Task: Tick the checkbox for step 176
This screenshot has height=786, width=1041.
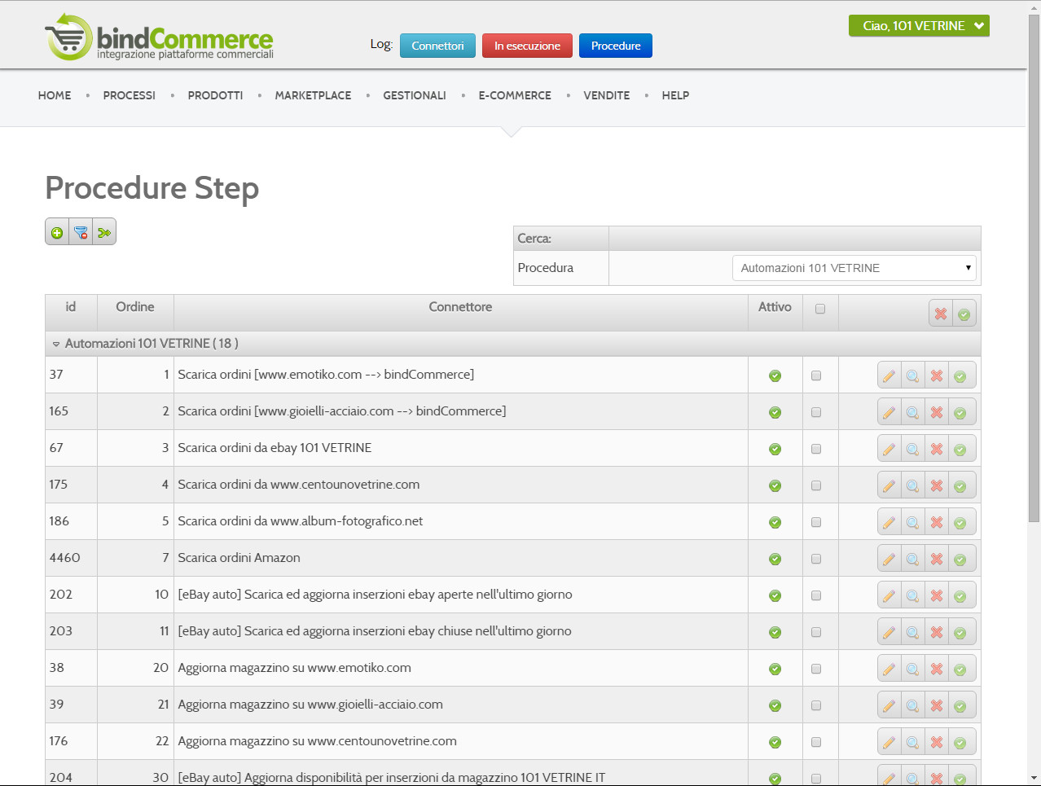Action: click(x=816, y=742)
